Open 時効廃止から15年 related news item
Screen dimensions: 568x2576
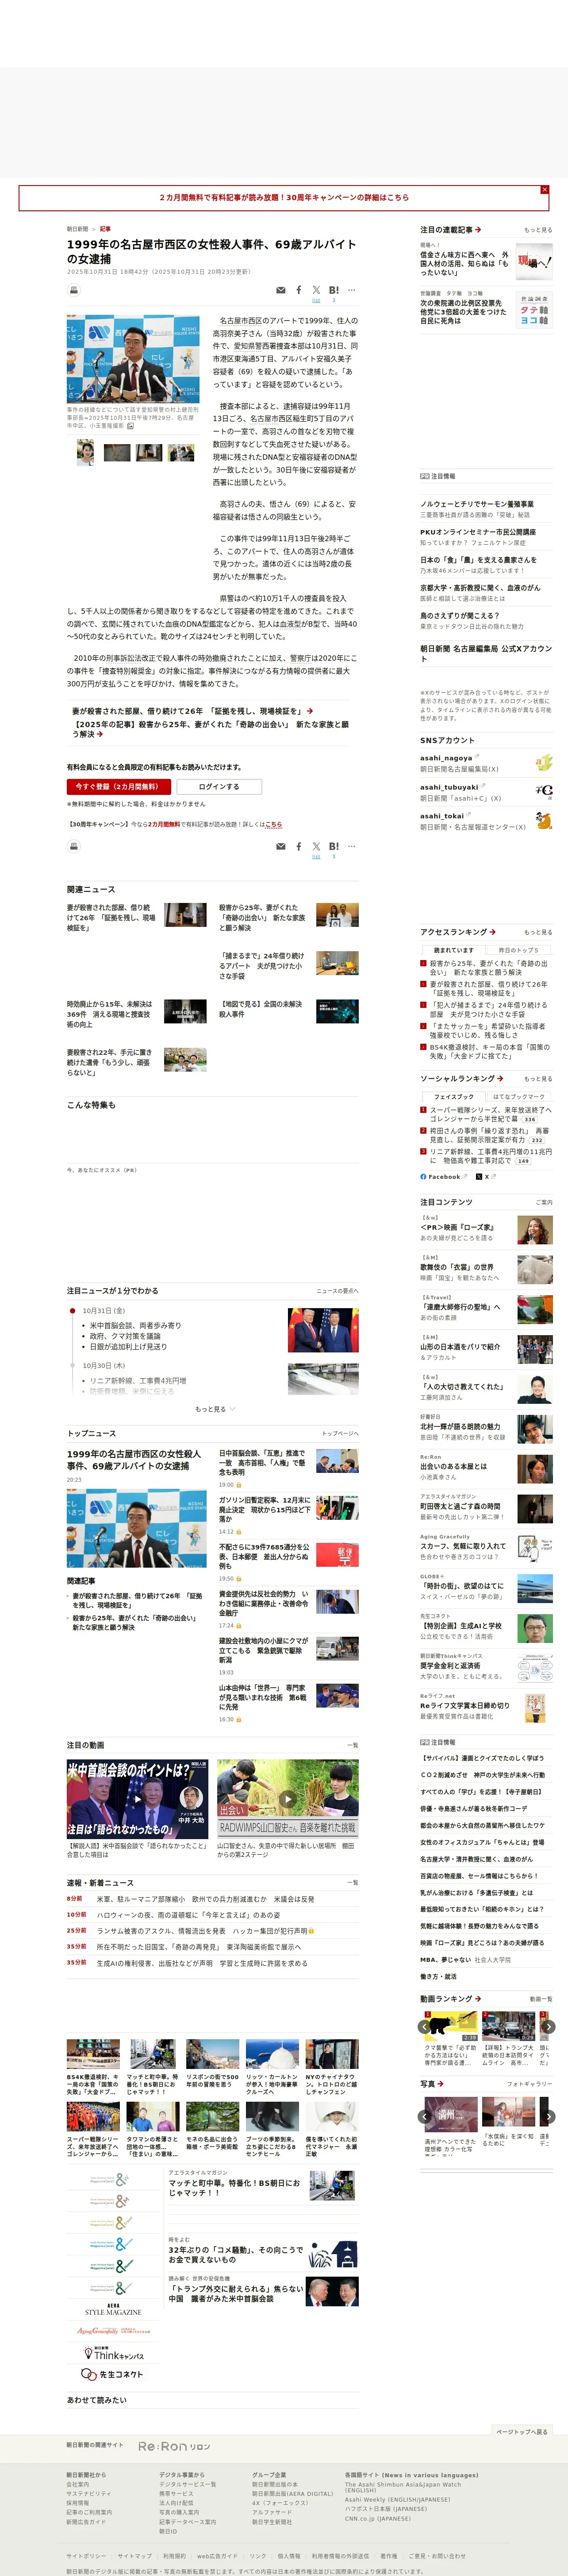point(111,1014)
